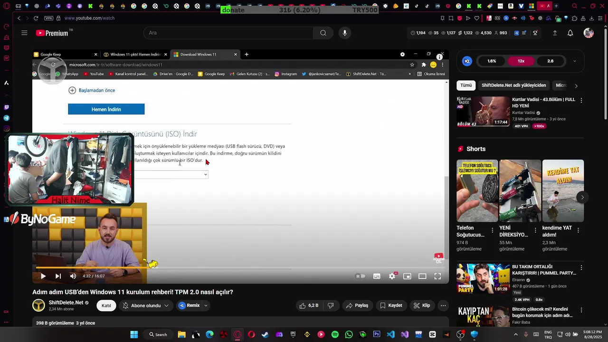The width and height of the screenshot is (608, 342).
Task: Open the Telefon Soğutucusu short
Action: [x=477, y=190]
